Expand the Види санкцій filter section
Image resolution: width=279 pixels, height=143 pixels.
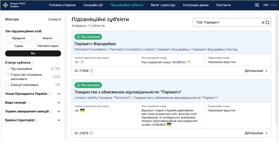click(59, 103)
